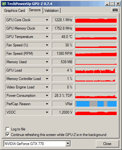Click the PerfCap Reason blue-gray bar graph
122x150 pixels.
click(96, 104)
